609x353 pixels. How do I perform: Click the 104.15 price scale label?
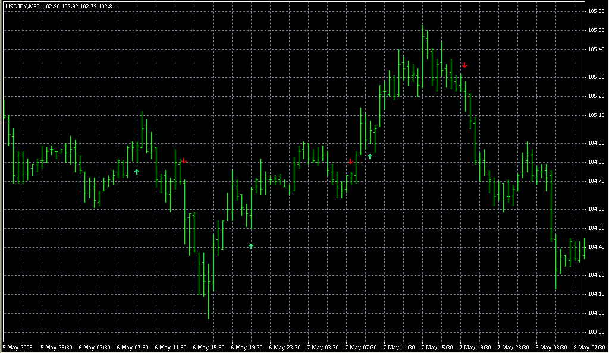[596, 294]
